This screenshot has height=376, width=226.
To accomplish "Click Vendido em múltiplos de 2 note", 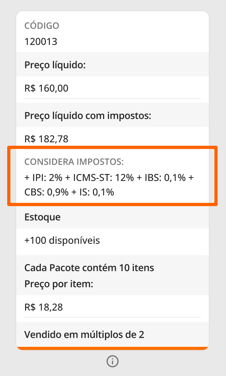I will click(x=84, y=335).
